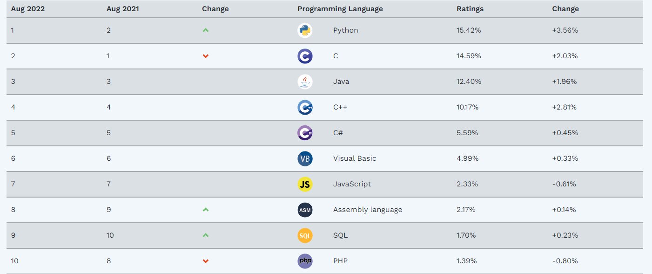This screenshot has width=652, height=274.
Task: Click the Ratings column header
Action: pos(470,9)
